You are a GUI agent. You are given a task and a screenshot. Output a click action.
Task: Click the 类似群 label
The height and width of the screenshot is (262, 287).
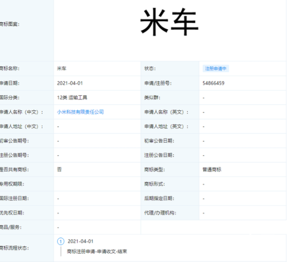(152, 98)
